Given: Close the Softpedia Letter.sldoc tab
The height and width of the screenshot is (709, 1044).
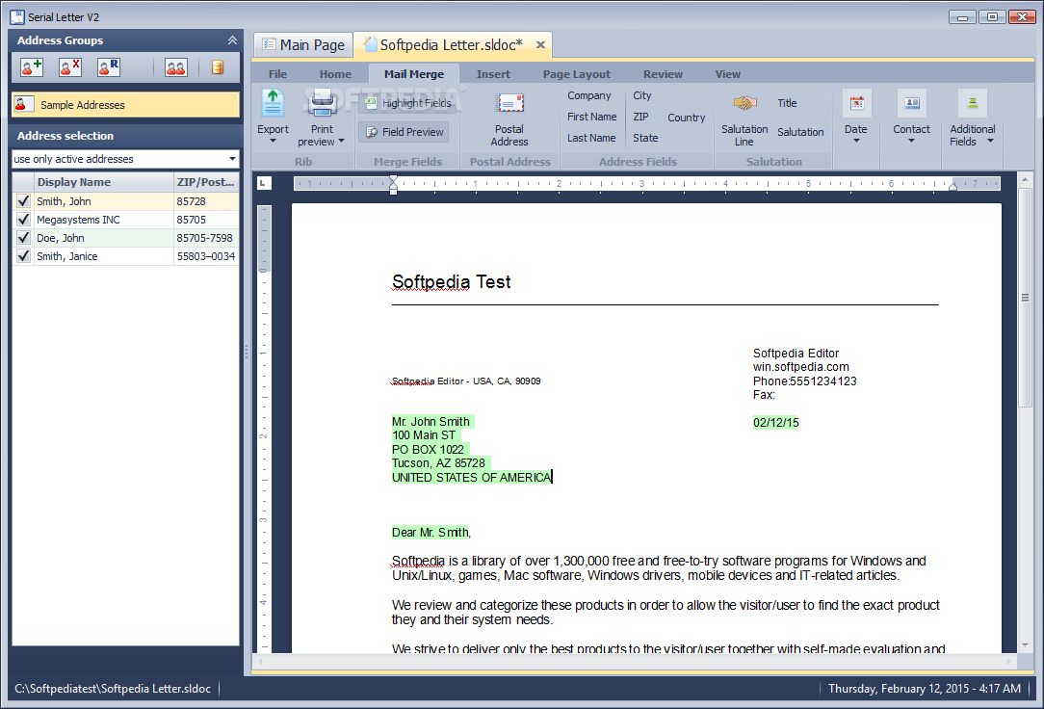Looking at the screenshot, I should pos(540,45).
